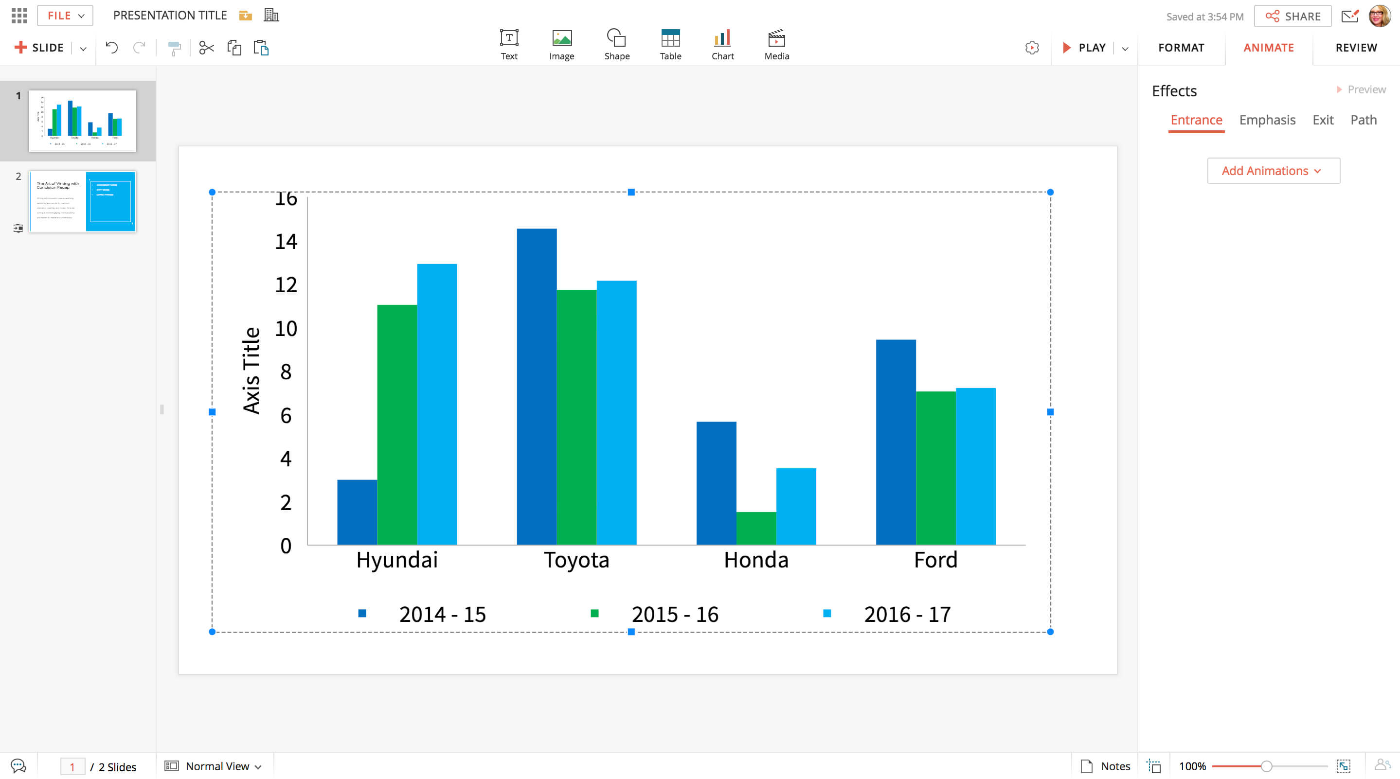Switch to the FORMAT tab
This screenshot has height=779, width=1400.
(x=1181, y=48)
